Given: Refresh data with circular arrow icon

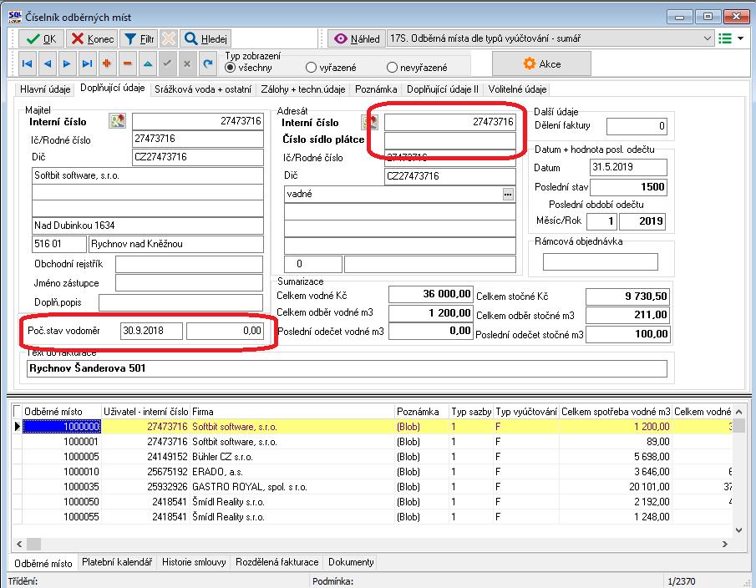Looking at the screenshot, I should click(208, 63).
